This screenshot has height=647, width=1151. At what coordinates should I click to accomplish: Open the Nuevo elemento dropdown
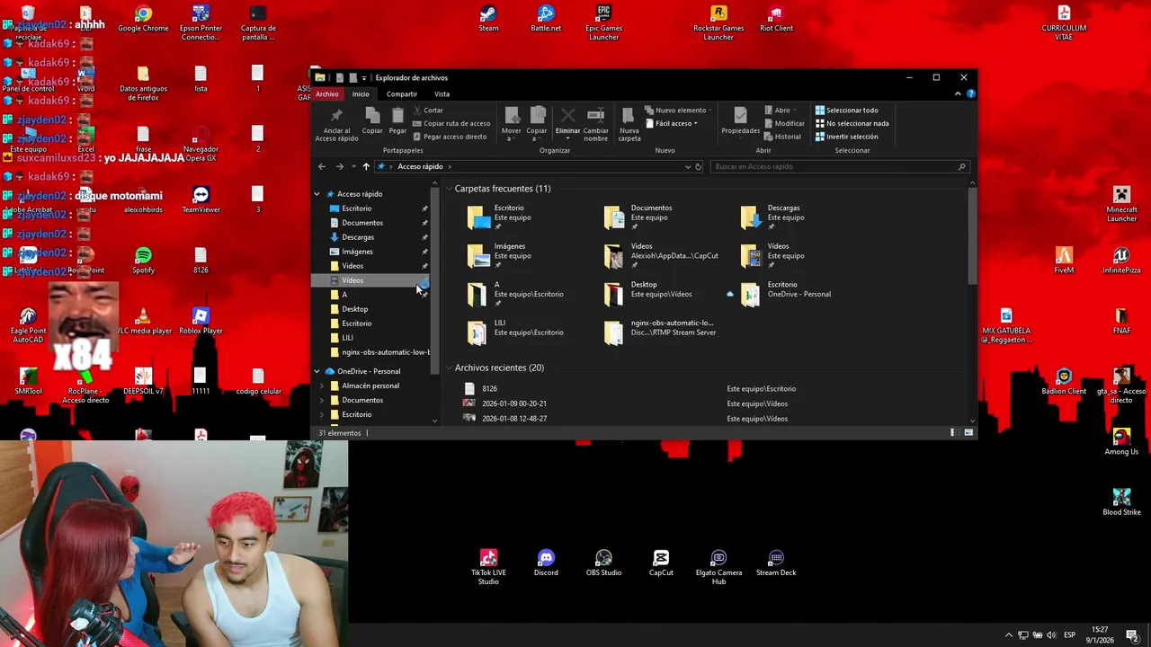679,111
